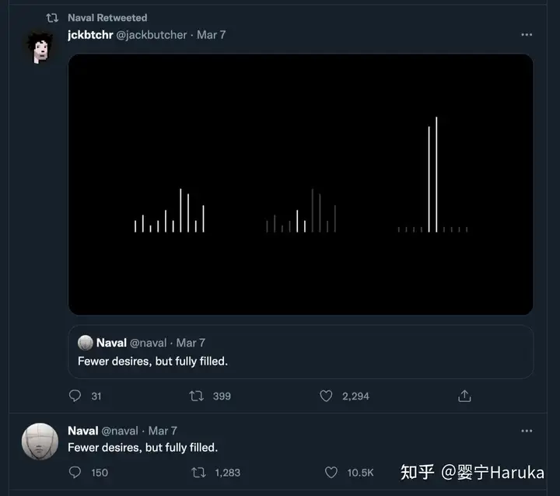
Task: Open more options menu on Naval's tweet
Action: [x=527, y=431]
